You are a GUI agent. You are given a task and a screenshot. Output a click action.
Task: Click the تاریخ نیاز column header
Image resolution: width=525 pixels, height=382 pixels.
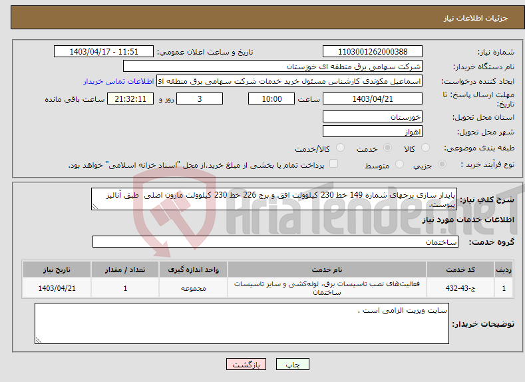click(57, 270)
